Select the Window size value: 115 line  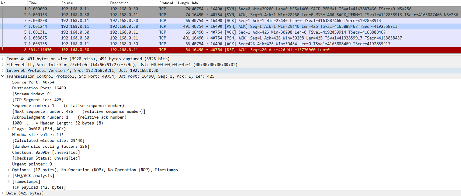(x=38, y=135)
